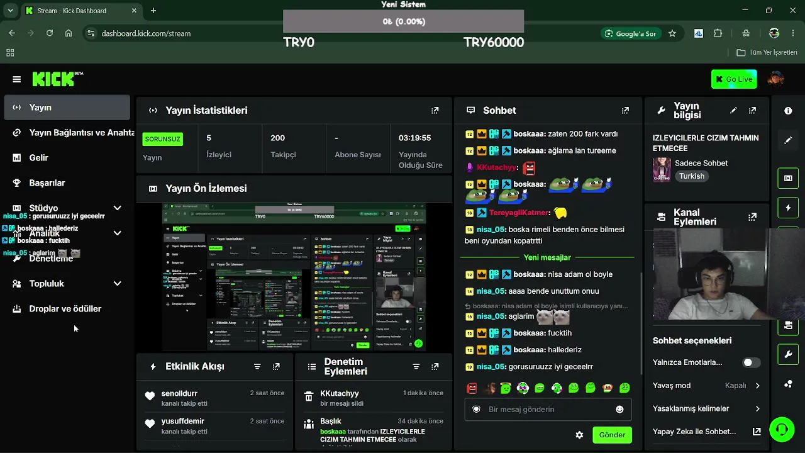The height and width of the screenshot is (453, 805).
Task: Click the Google'a Sor button
Action: point(630,33)
